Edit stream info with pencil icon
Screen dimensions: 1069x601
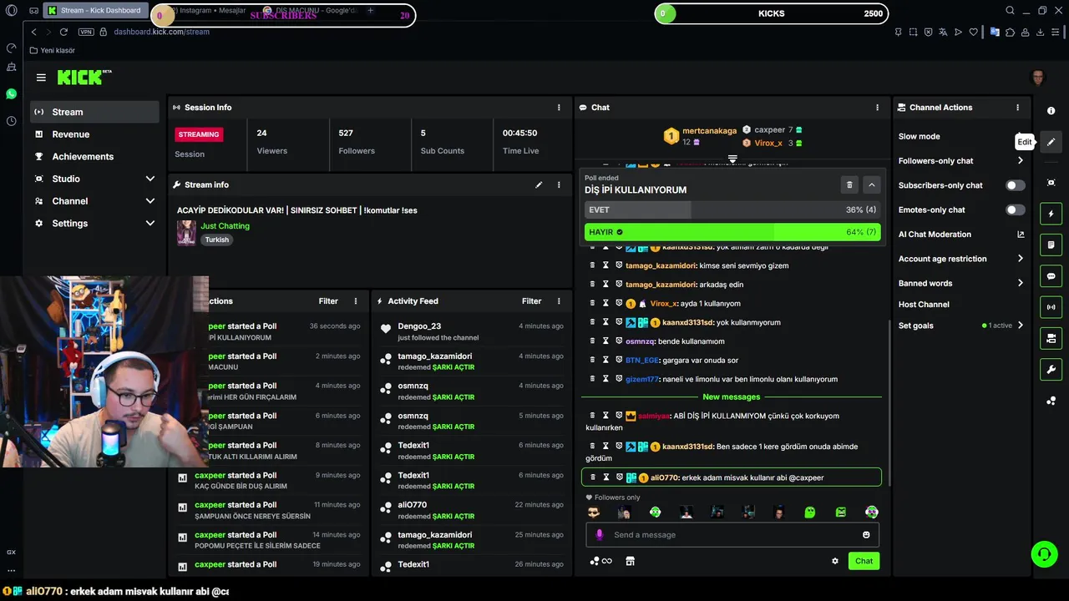point(539,185)
